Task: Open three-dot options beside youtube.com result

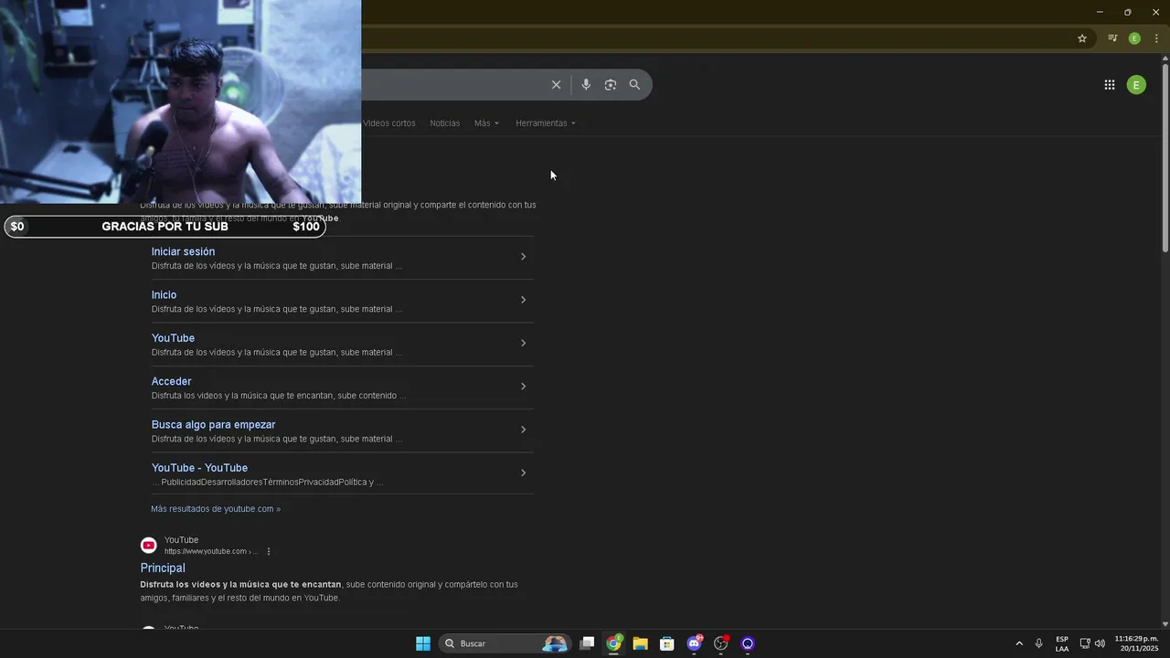Action: (268, 551)
